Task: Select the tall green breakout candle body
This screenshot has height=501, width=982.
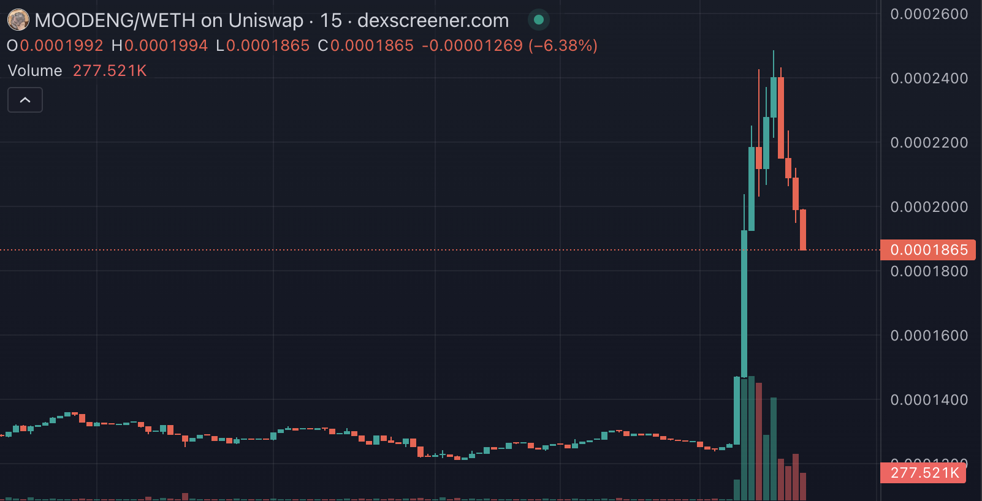Action: tap(744, 303)
